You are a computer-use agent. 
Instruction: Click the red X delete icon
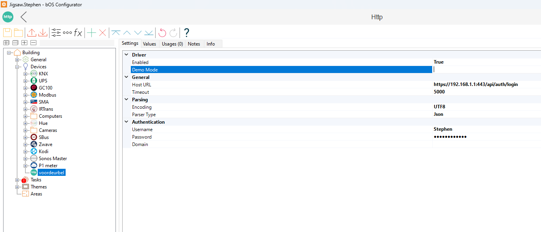click(103, 33)
